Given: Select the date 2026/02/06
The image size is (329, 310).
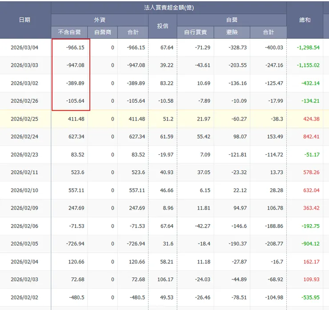Looking at the screenshot, I should 24,226.
